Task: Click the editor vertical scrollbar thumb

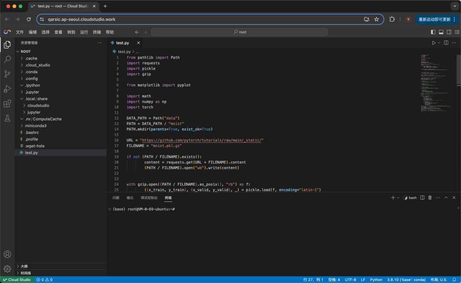Action: pyautogui.click(x=458, y=70)
